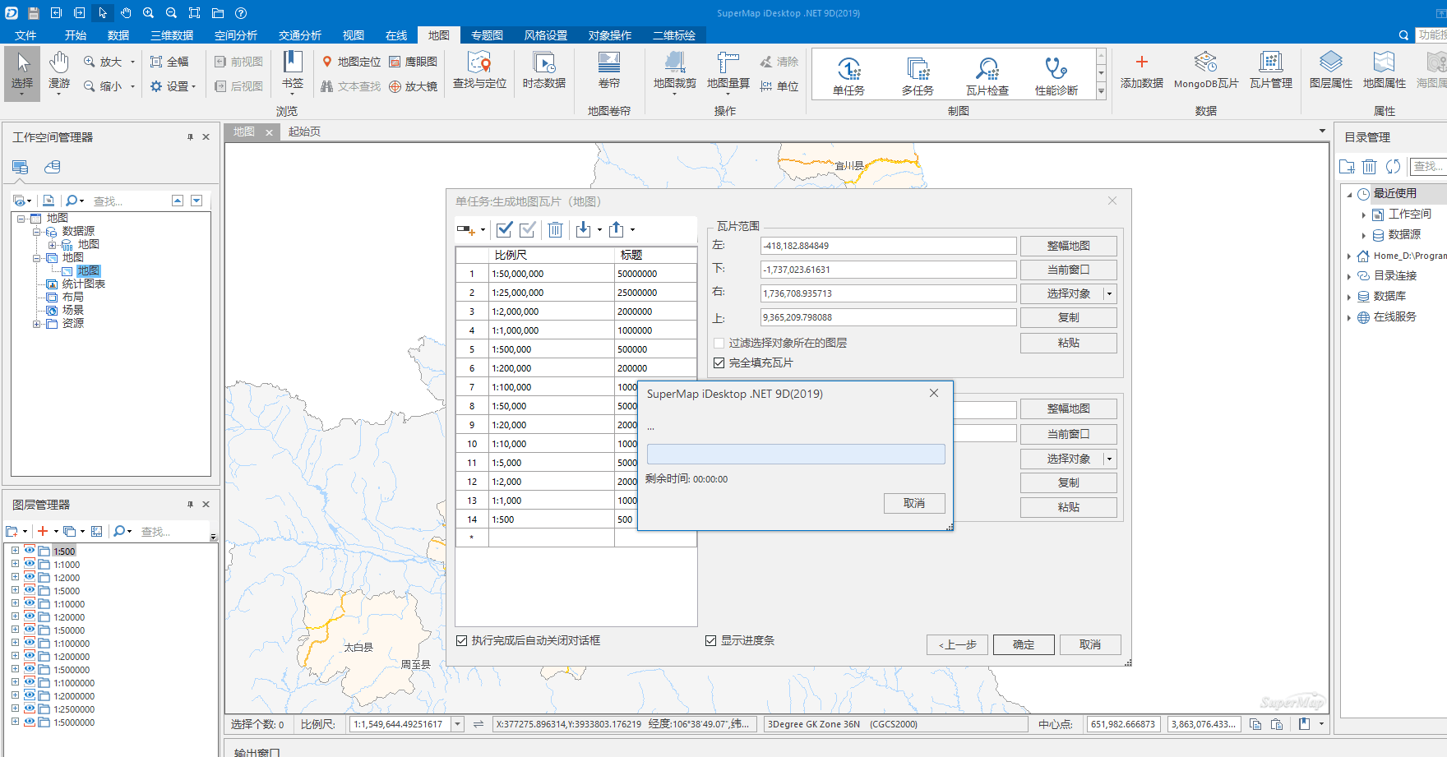Toggle the 鹰眼图 overview map
Image resolution: width=1447 pixels, height=757 pixels.
[413, 62]
